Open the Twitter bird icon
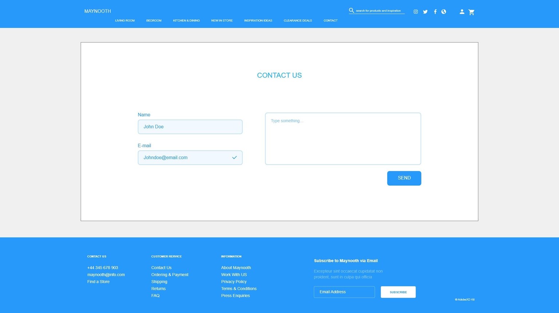This screenshot has width=559, height=313. (x=425, y=12)
